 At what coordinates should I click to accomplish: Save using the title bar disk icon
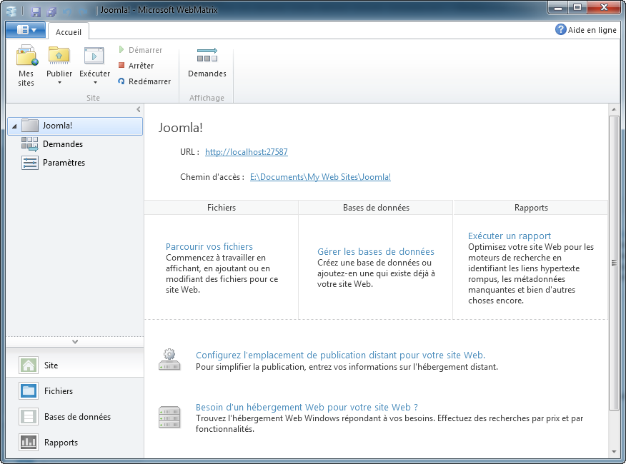34,10
